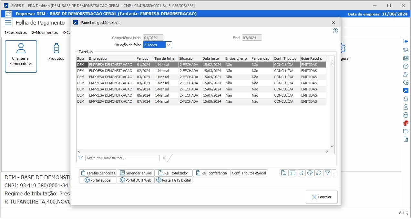Open the color palette theme icon
Image resolution: width=411 pixels, height=219 pixels.
tap(310, 173)
